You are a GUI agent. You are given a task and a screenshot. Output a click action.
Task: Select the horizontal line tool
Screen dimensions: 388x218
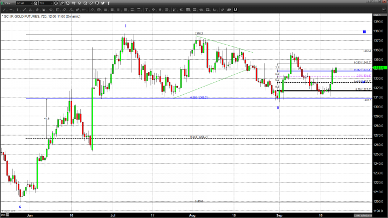click(11, 10)
